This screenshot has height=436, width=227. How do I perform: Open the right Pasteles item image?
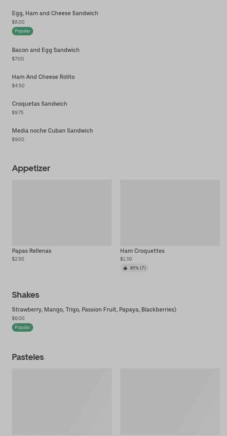170,401
